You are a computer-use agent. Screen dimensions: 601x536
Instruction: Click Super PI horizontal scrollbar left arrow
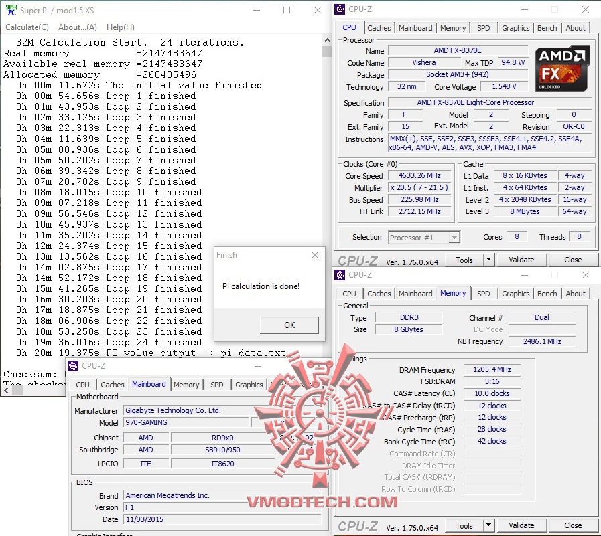tap(6, 390)
